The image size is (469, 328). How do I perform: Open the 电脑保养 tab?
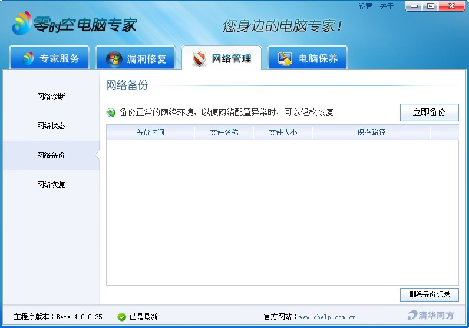tap(308, 57)
